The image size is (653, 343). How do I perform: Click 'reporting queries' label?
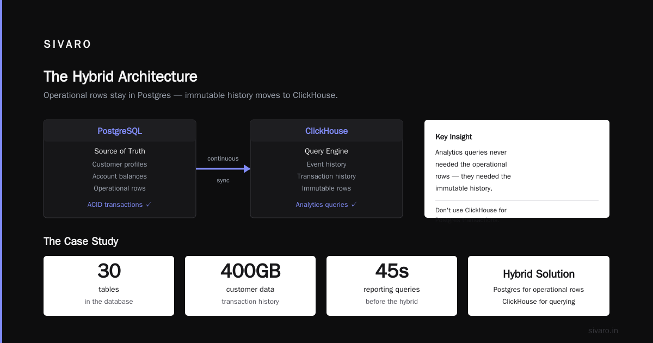click(392, 290)
